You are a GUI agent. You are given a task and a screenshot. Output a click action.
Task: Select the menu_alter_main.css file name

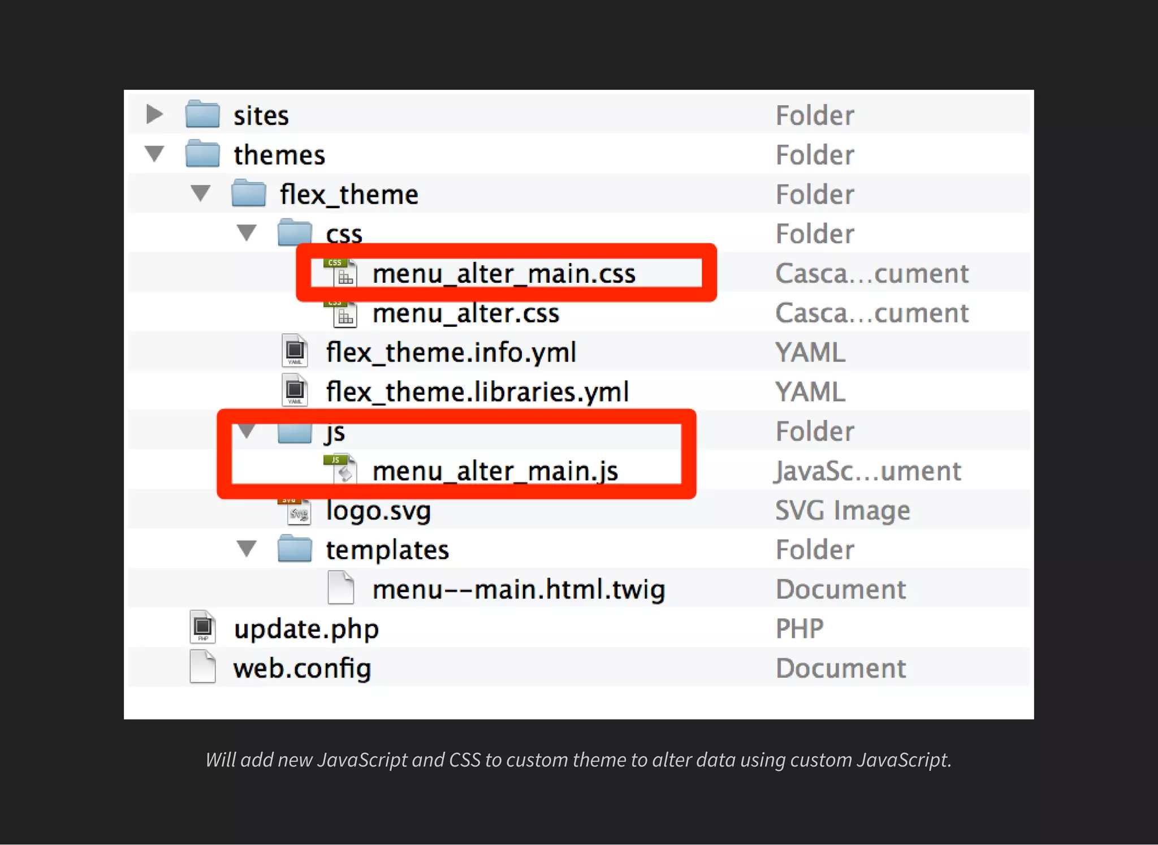pyautogui.click(x=504, y=274)
